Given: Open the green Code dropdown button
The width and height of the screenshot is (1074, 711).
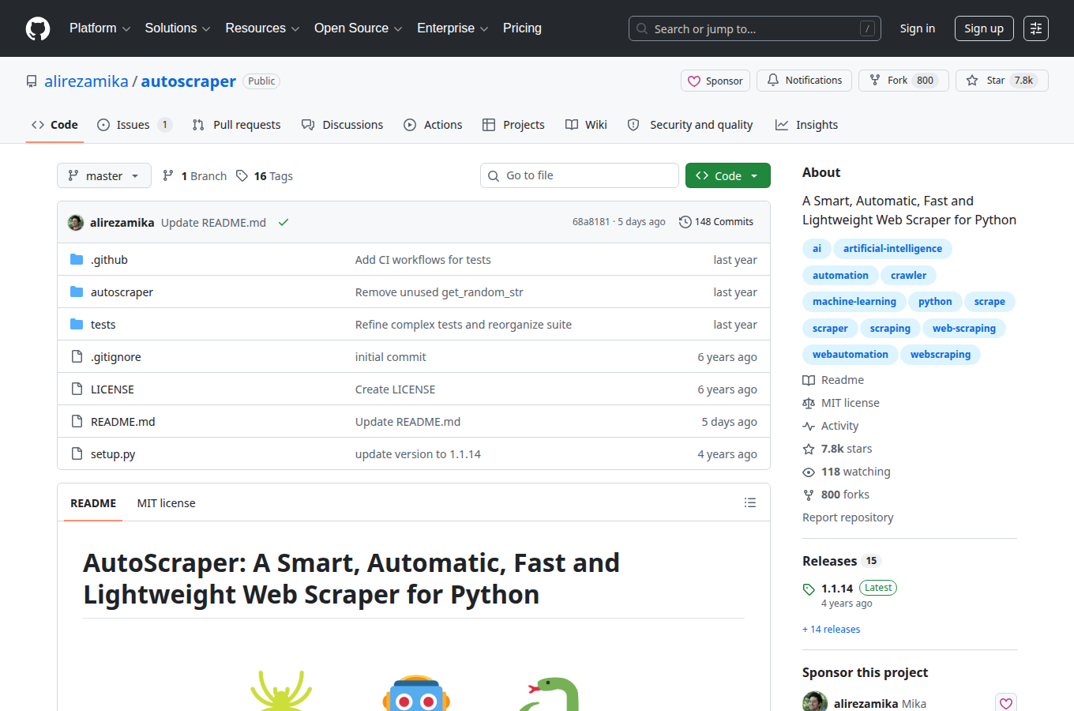Looking at the screenshot, I should pyautogui.click(x=728, y=175).
